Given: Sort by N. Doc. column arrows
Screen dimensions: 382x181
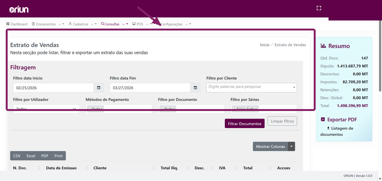Looking at the screenshot, I should [x=39, y=168].
